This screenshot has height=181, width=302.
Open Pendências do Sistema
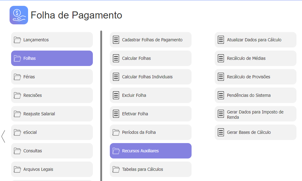[x=255, y=95]
